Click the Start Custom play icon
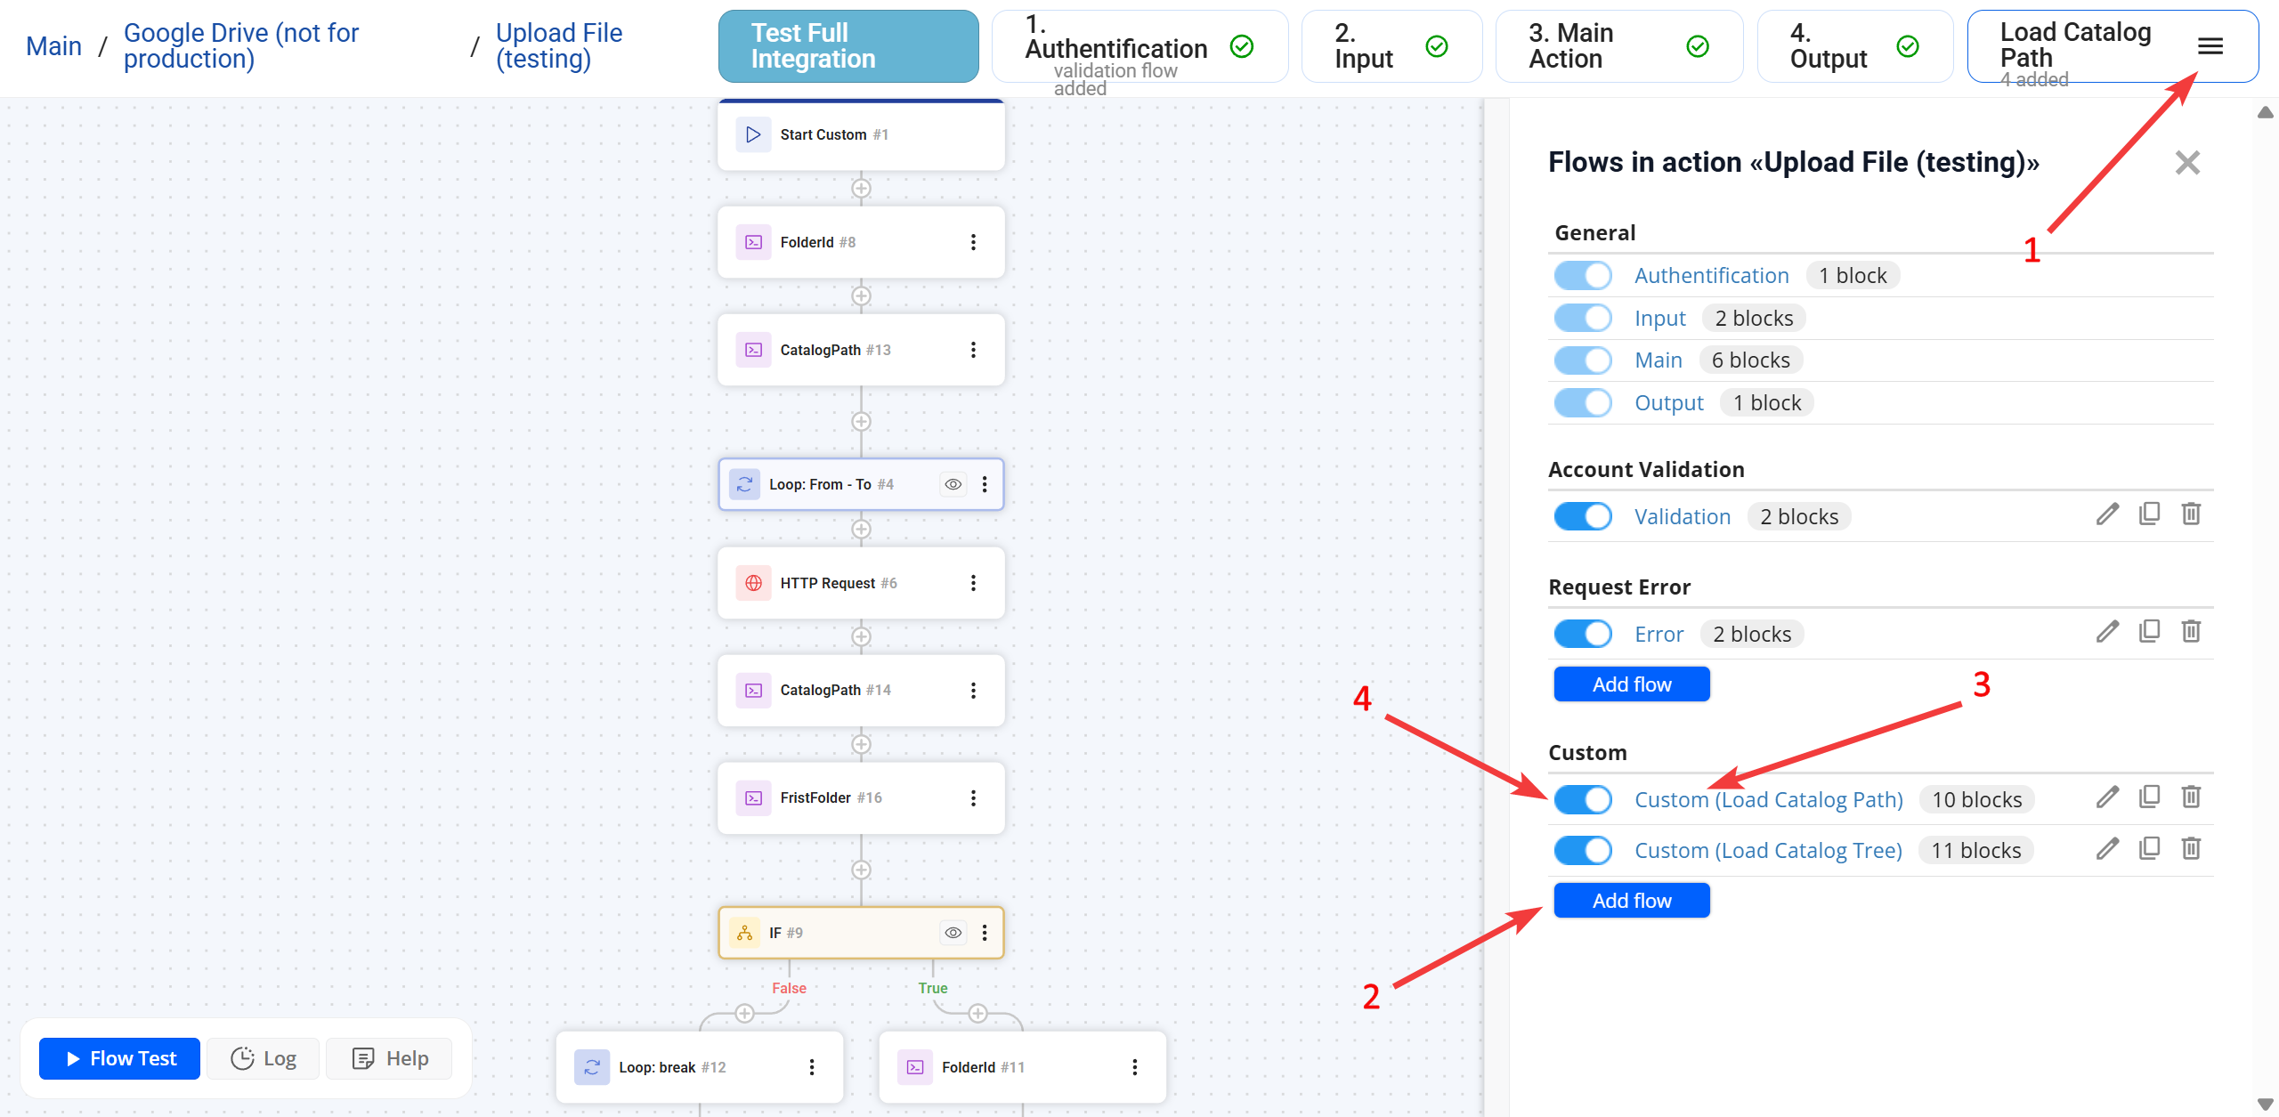The image size is (2279, 1117). [x=753, y=134]
